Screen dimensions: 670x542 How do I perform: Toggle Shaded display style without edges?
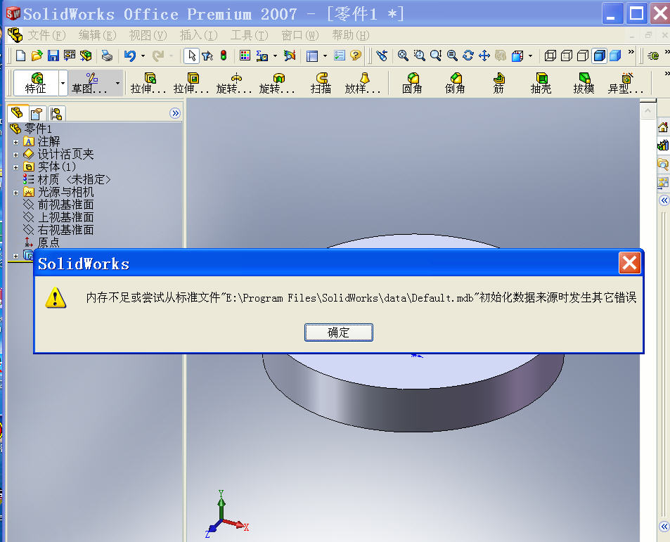(615, 56)
